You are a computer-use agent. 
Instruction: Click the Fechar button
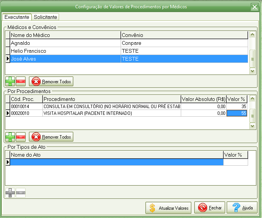(210, 207)
